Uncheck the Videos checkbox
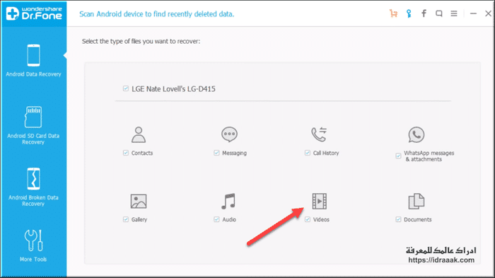The height and width of the screenshot is (278, 495). click(308, 219)
